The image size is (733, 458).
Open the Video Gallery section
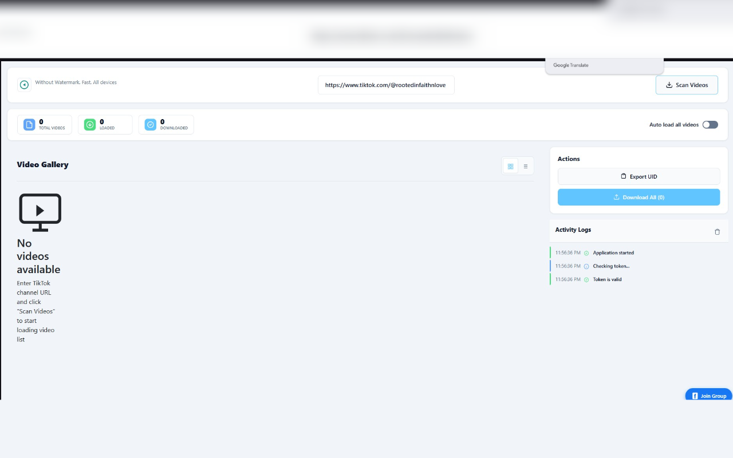click(x=42, y=164)
